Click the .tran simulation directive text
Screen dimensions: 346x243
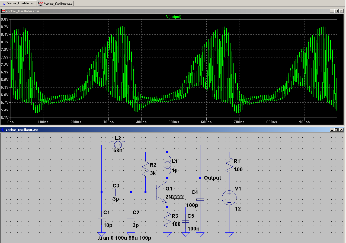124,238
